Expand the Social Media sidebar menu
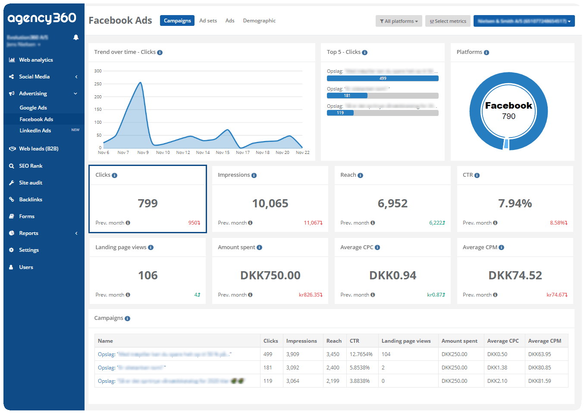Screen dimensions: 587x413 tap(44, 77)
